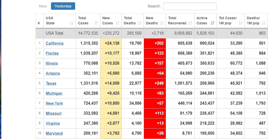This screenshot has width=268, height=139.
Task: Switch to the Now tab
Action: click(43, 6)
